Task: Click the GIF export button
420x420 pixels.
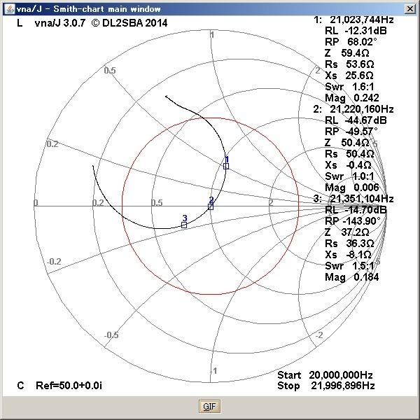Action: click(x=209, y=407)
